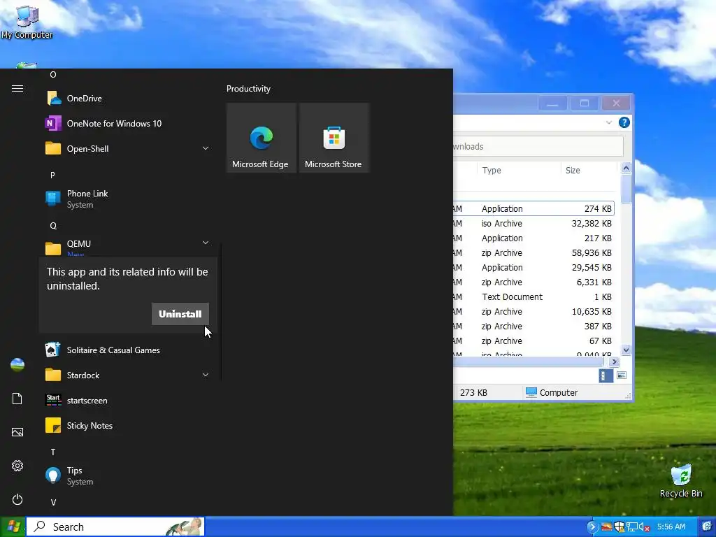Open the Recycle Bin desktop icon
This screenshot has height=537, width=716.
(681, 481)
